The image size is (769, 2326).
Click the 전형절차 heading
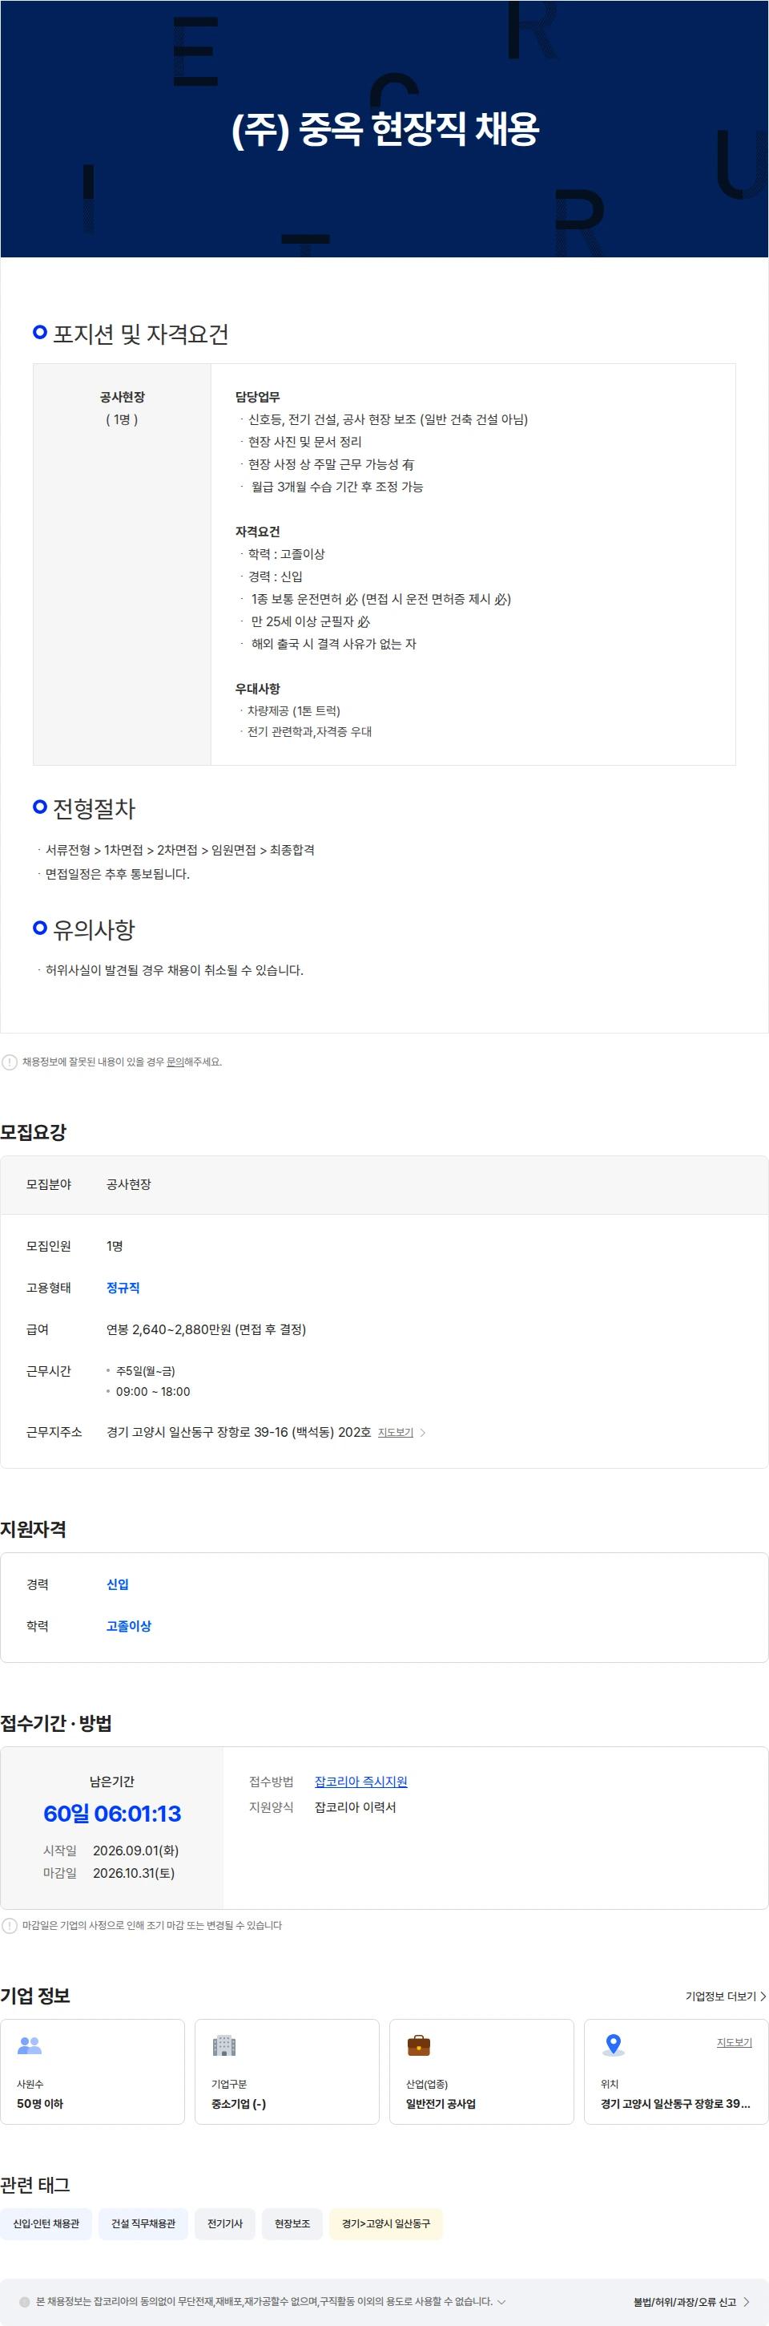[94, 808]
